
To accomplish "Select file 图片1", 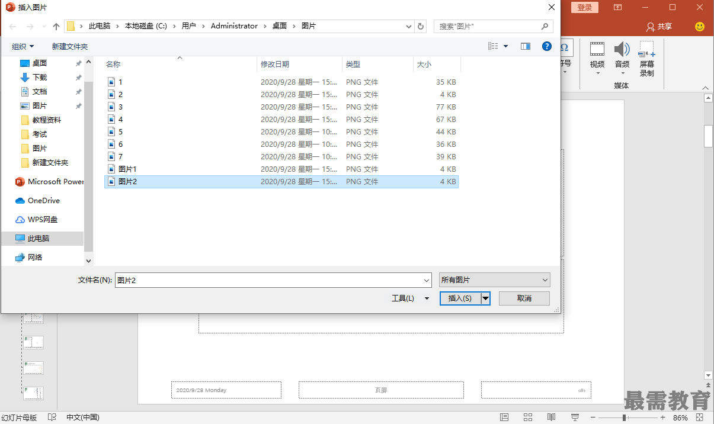I will 281,169.
